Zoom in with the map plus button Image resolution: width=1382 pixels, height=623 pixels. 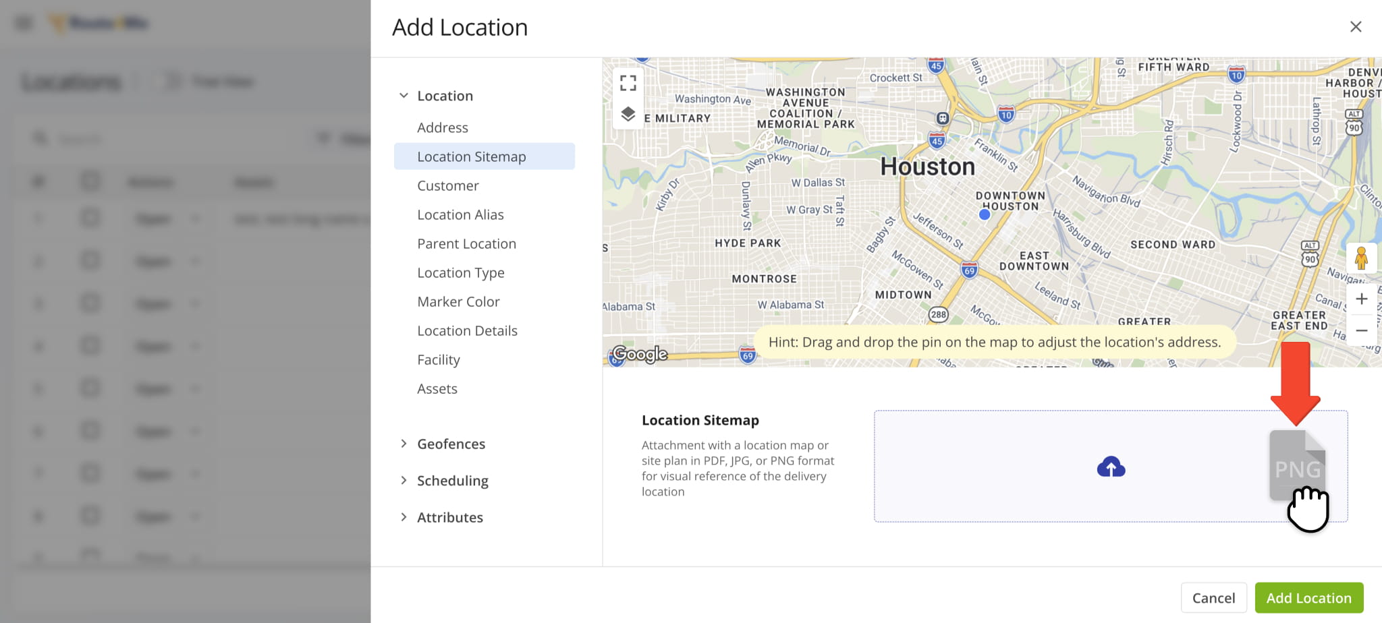(x=1362, y=299)
